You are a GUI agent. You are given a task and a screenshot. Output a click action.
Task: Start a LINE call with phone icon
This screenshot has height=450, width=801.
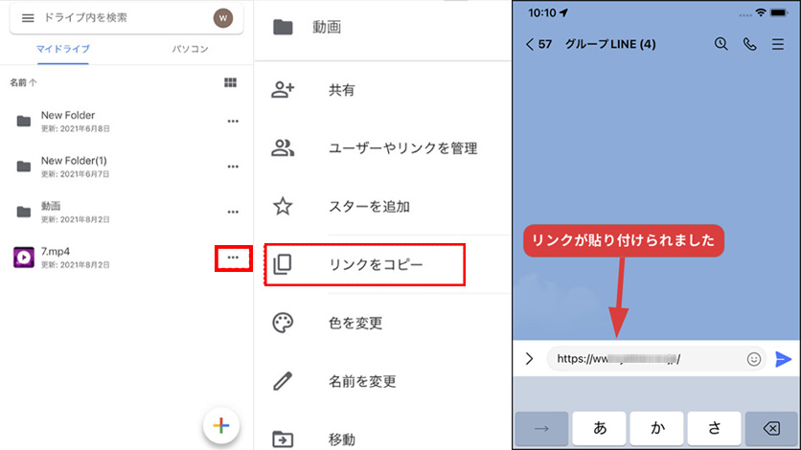[x=750, y=44]
